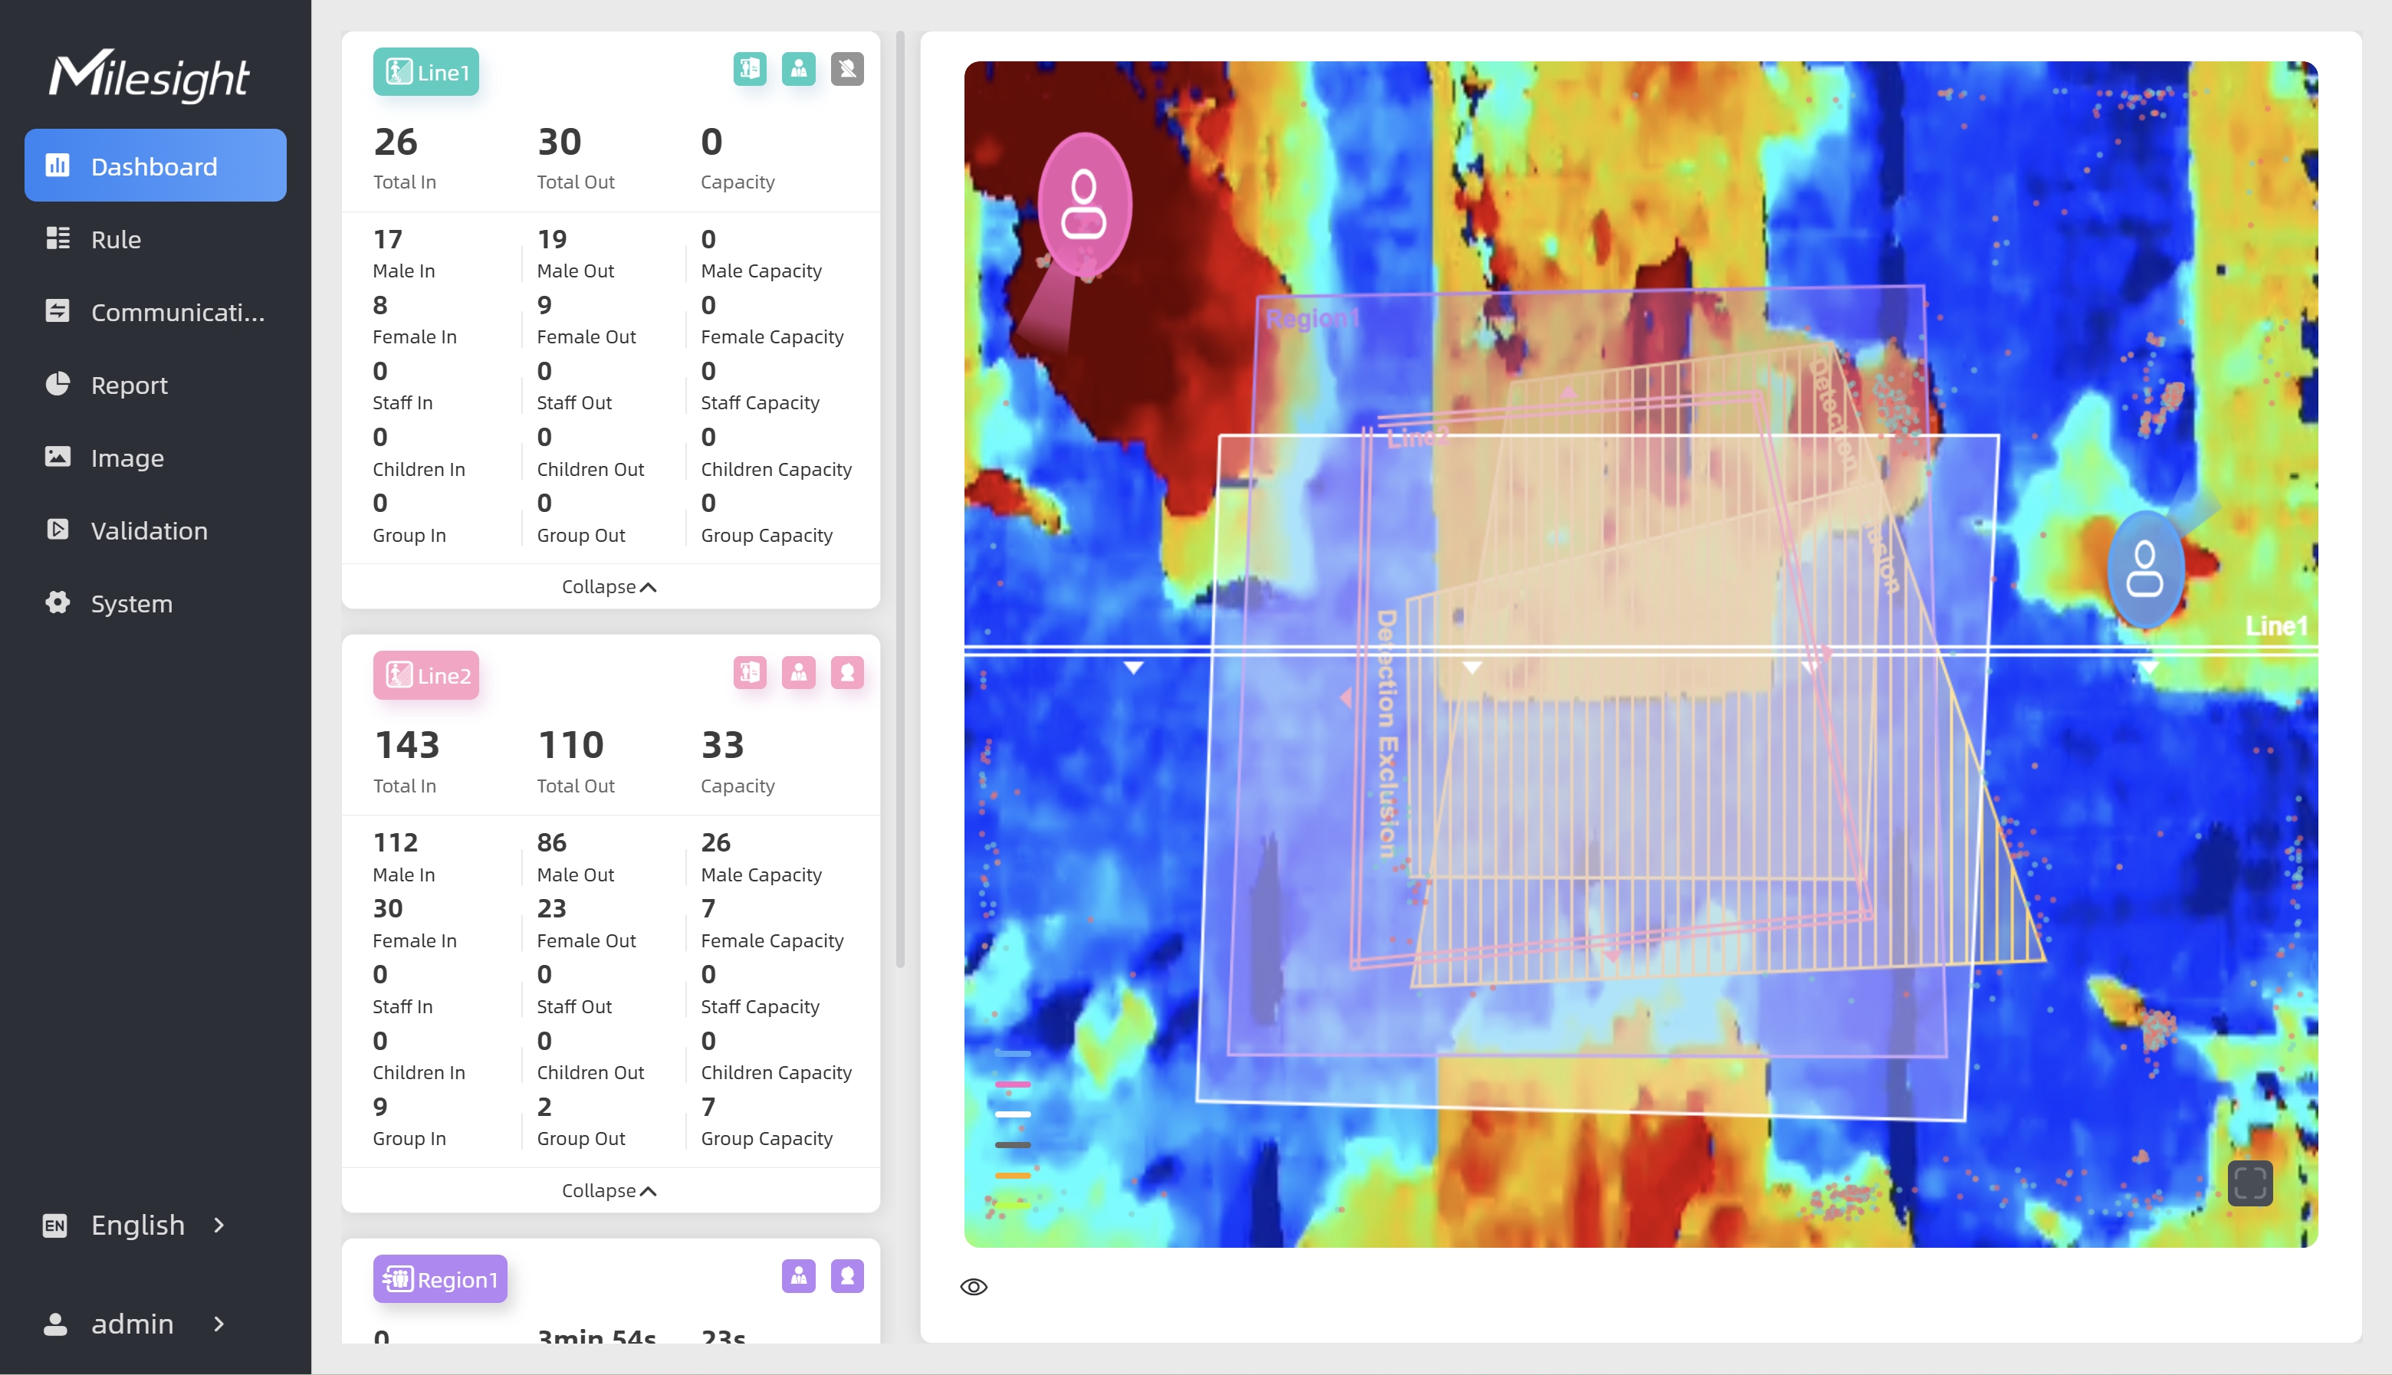
Task: Collapse the Line1 statistics card
Action: click(609, 586)
